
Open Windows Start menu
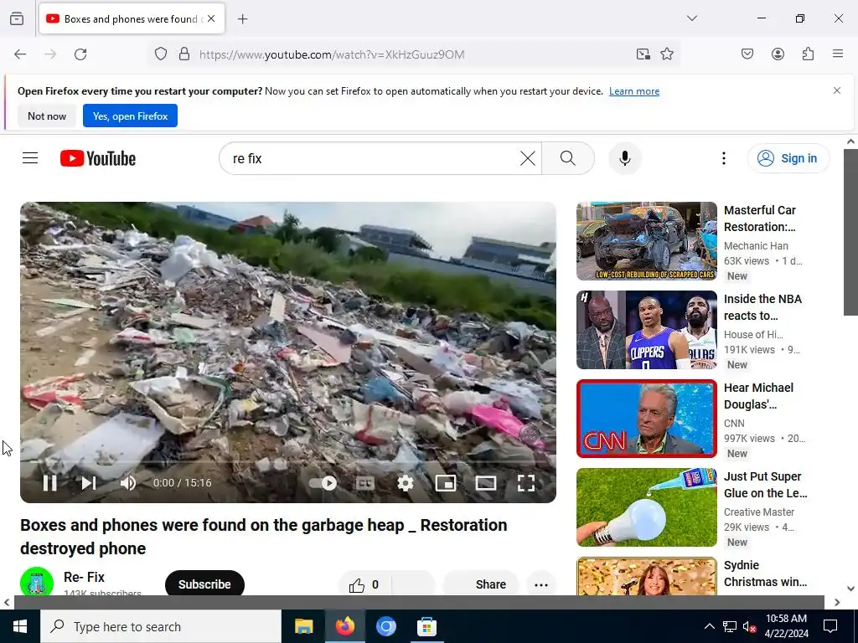tap(20, 626)
